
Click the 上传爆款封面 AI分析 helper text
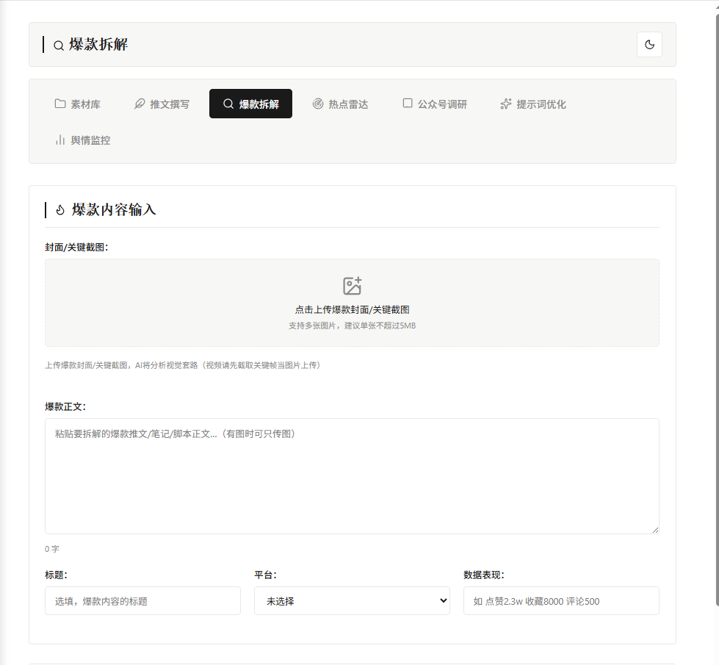click(184, 365)
